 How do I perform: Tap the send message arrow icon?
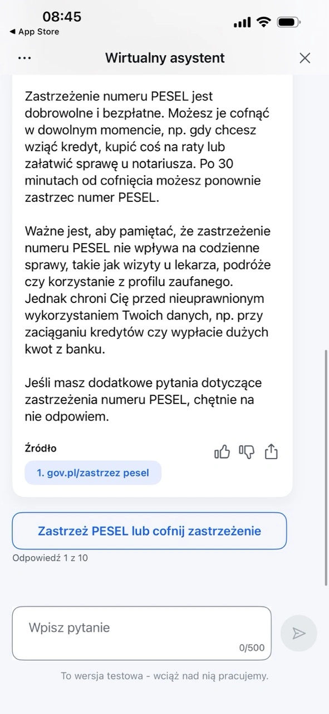click(299, 633)
